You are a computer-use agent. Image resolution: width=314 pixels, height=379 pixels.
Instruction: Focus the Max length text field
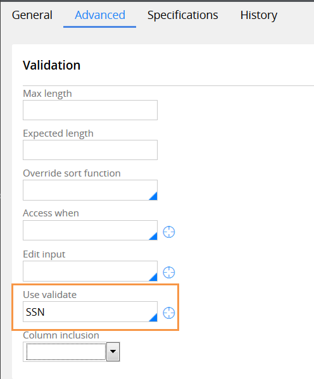[90, 110]
